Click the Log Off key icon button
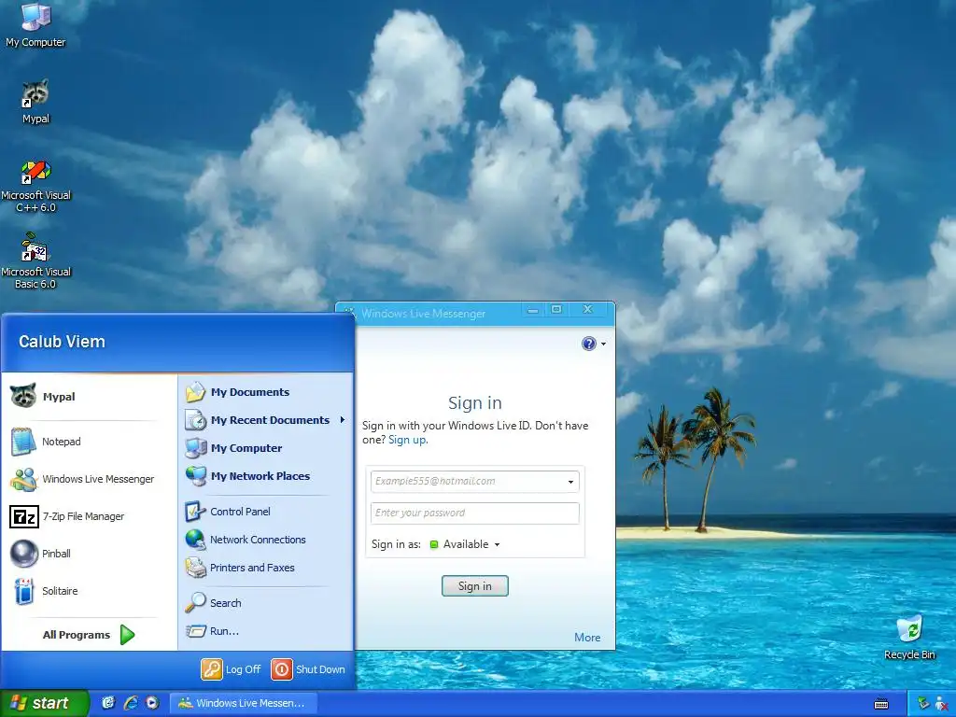 (212, 669)
